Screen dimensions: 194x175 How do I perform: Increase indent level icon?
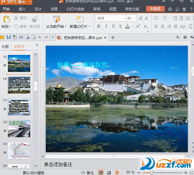click(x=181, y=18)
